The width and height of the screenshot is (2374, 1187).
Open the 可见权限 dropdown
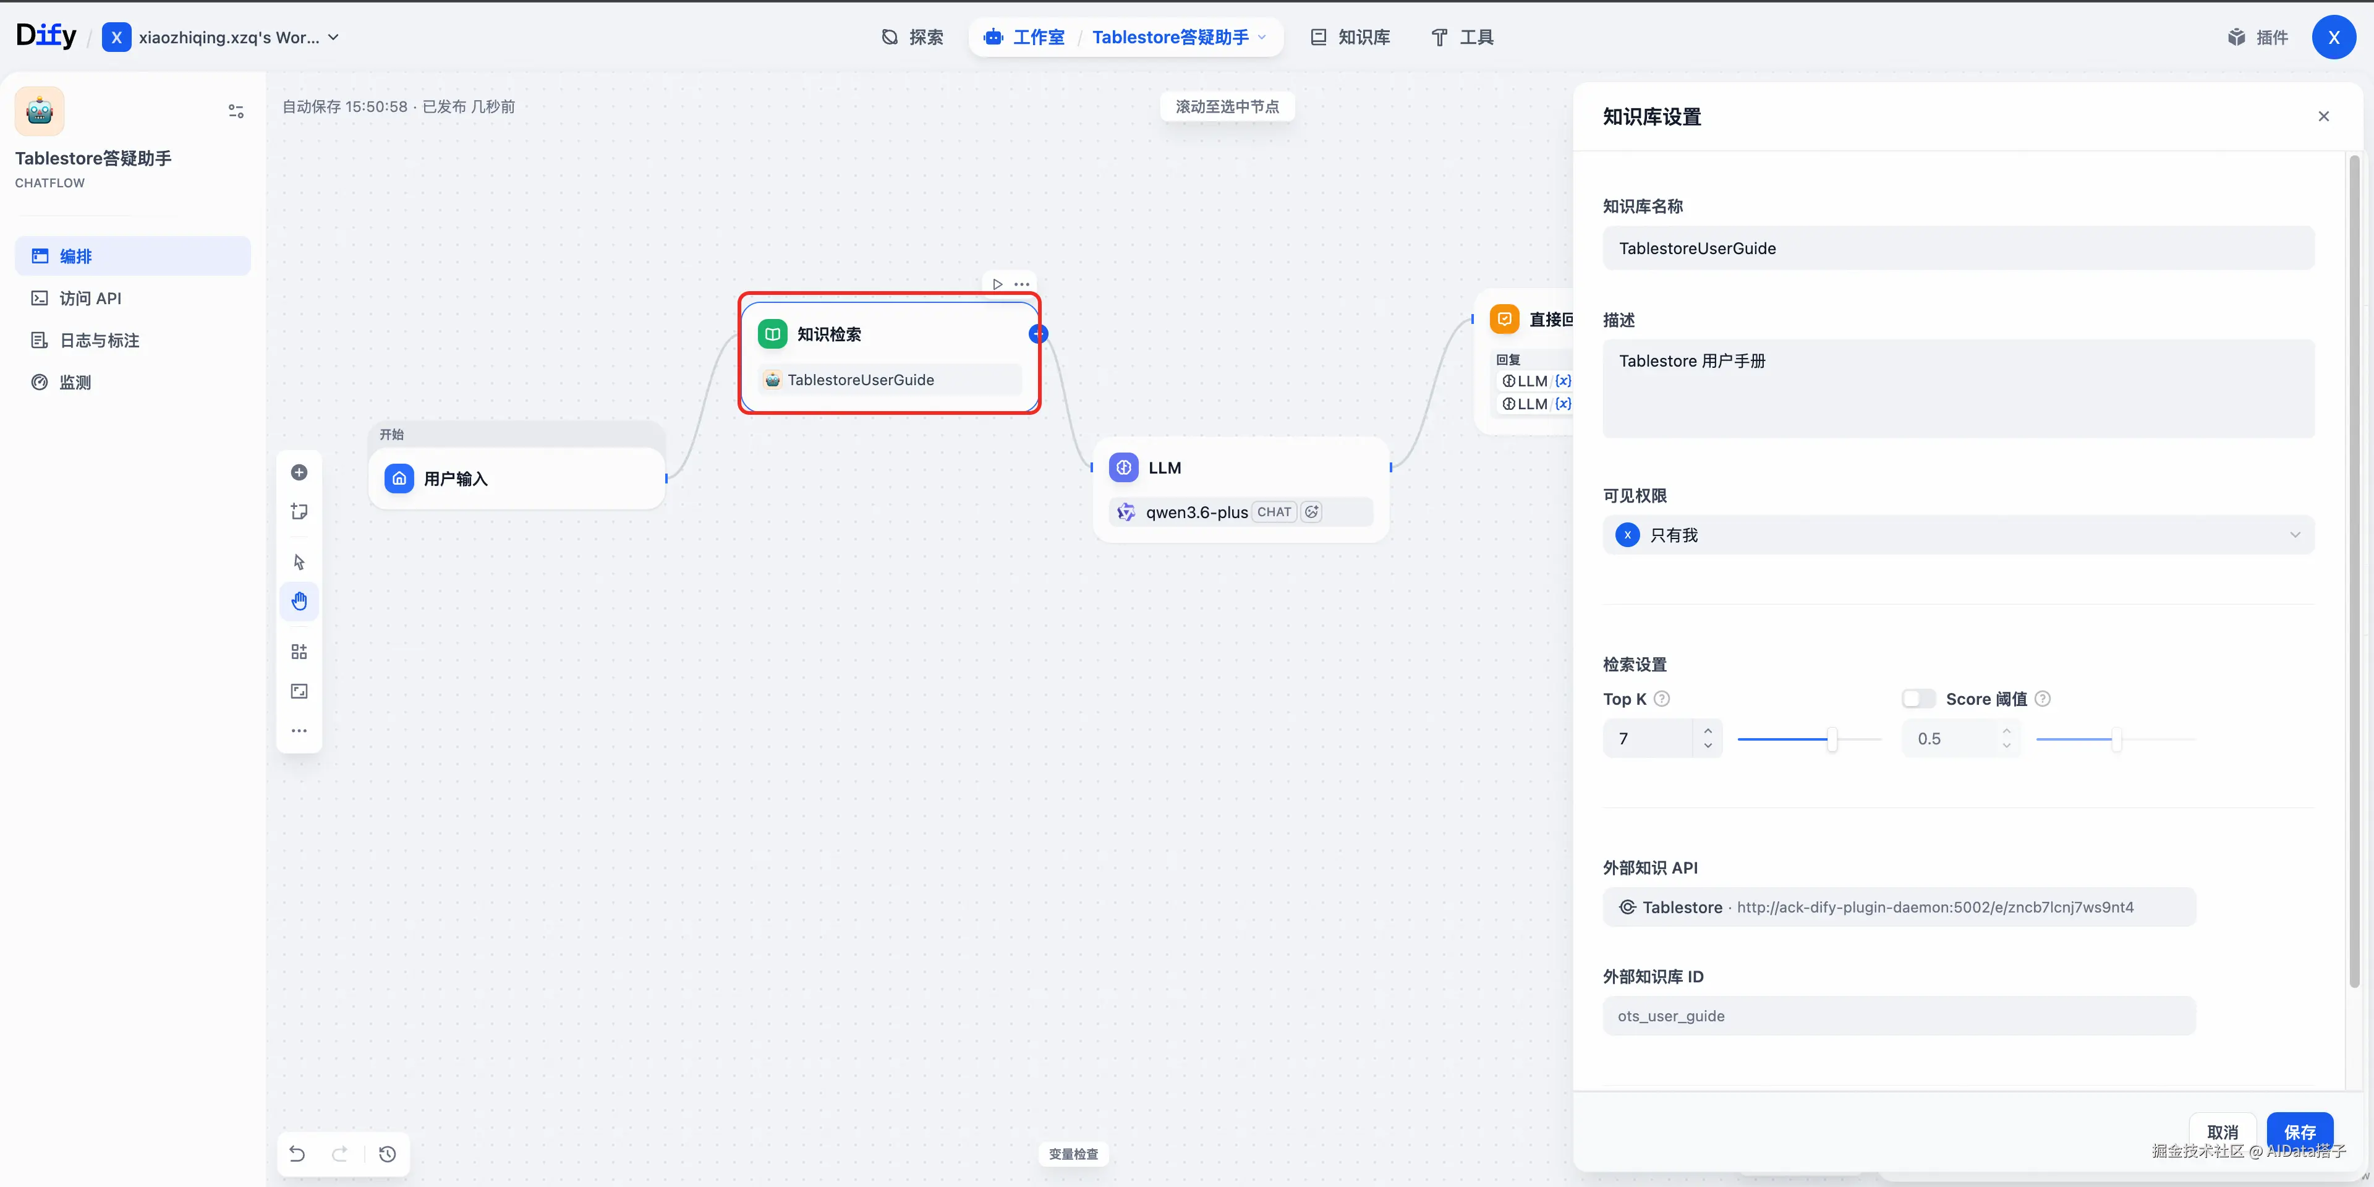[x=1959, y=535]
